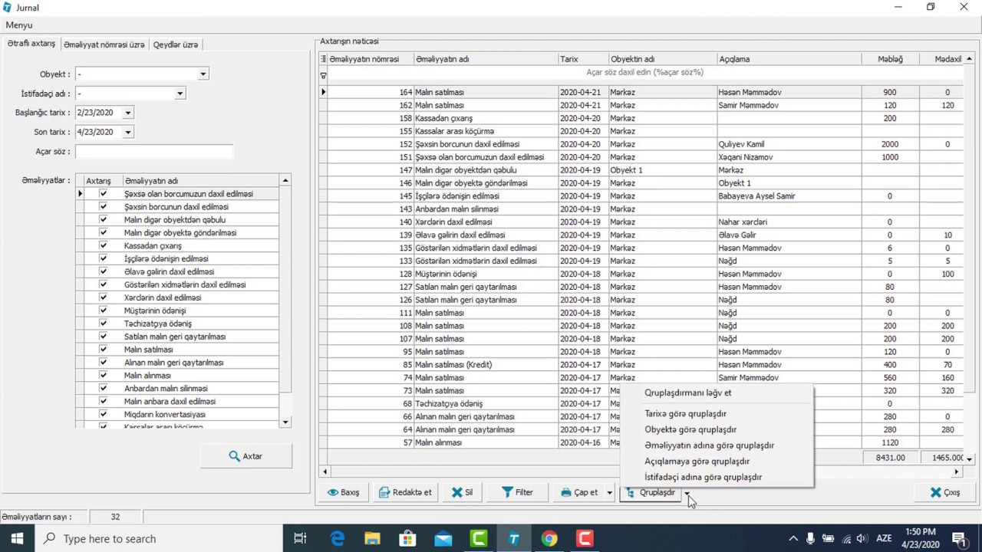Open Microsoft Edge from taskbar

tap(337, 539)
